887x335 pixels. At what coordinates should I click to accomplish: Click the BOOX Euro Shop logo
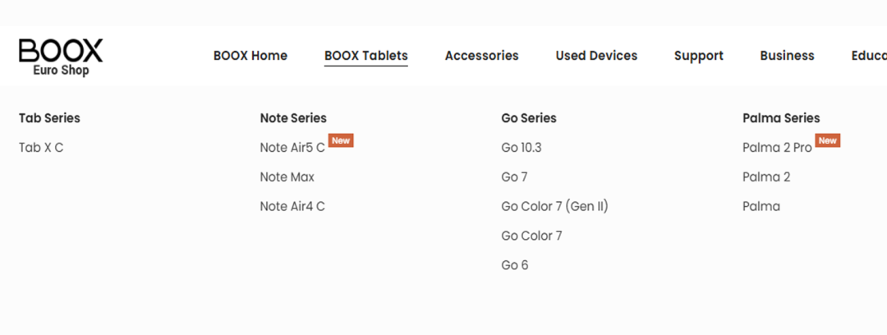click(x=61, y=57)
